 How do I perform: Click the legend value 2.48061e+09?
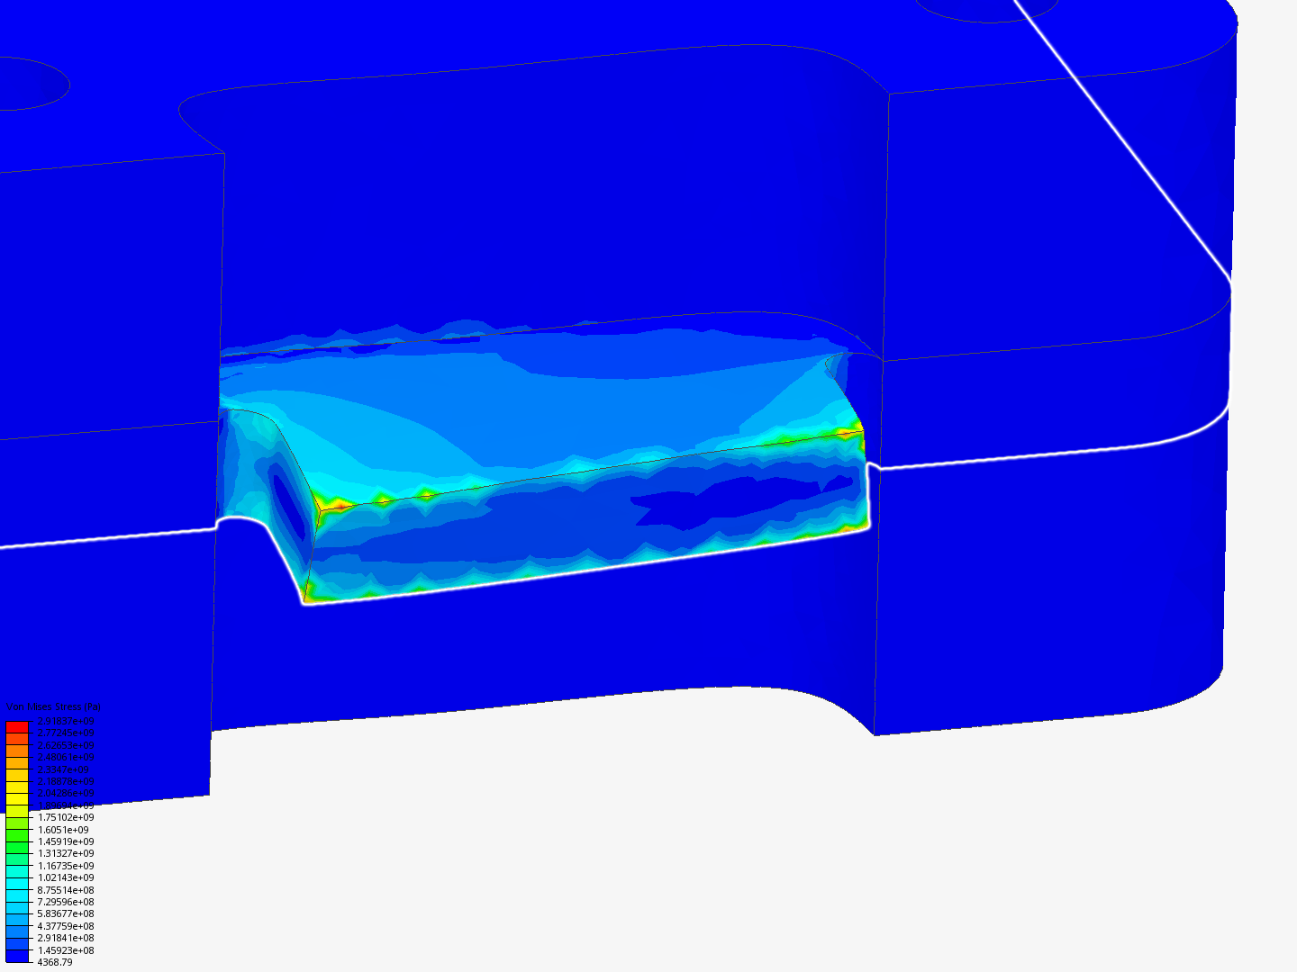(66, 758)
